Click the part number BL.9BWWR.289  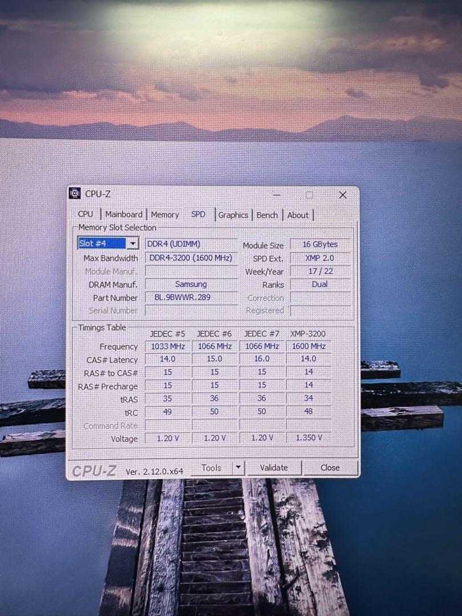(191, 297)
